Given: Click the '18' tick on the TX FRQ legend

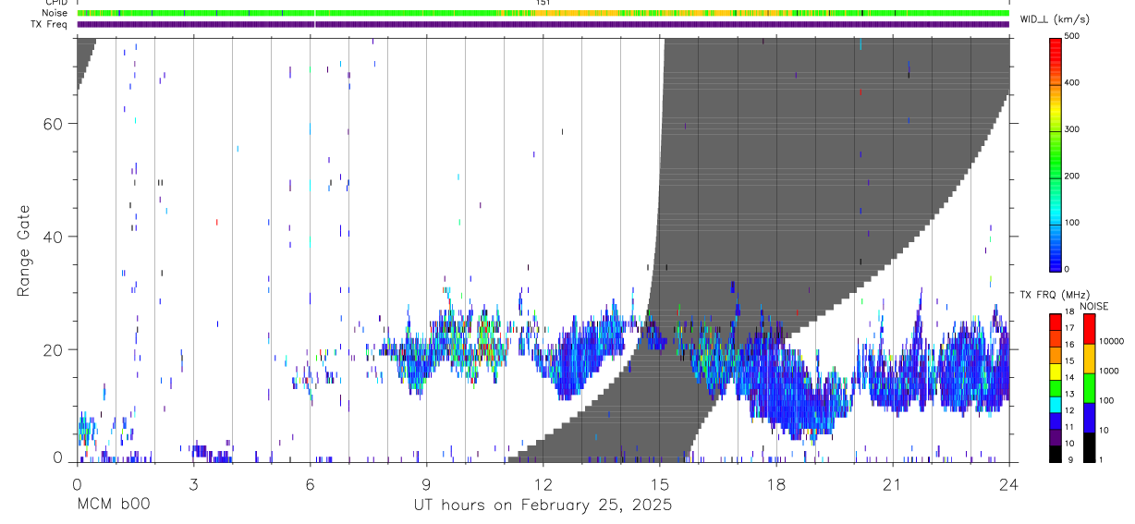Looking at the screenshot, I should pyautogui.click(x=1068, y=311).
